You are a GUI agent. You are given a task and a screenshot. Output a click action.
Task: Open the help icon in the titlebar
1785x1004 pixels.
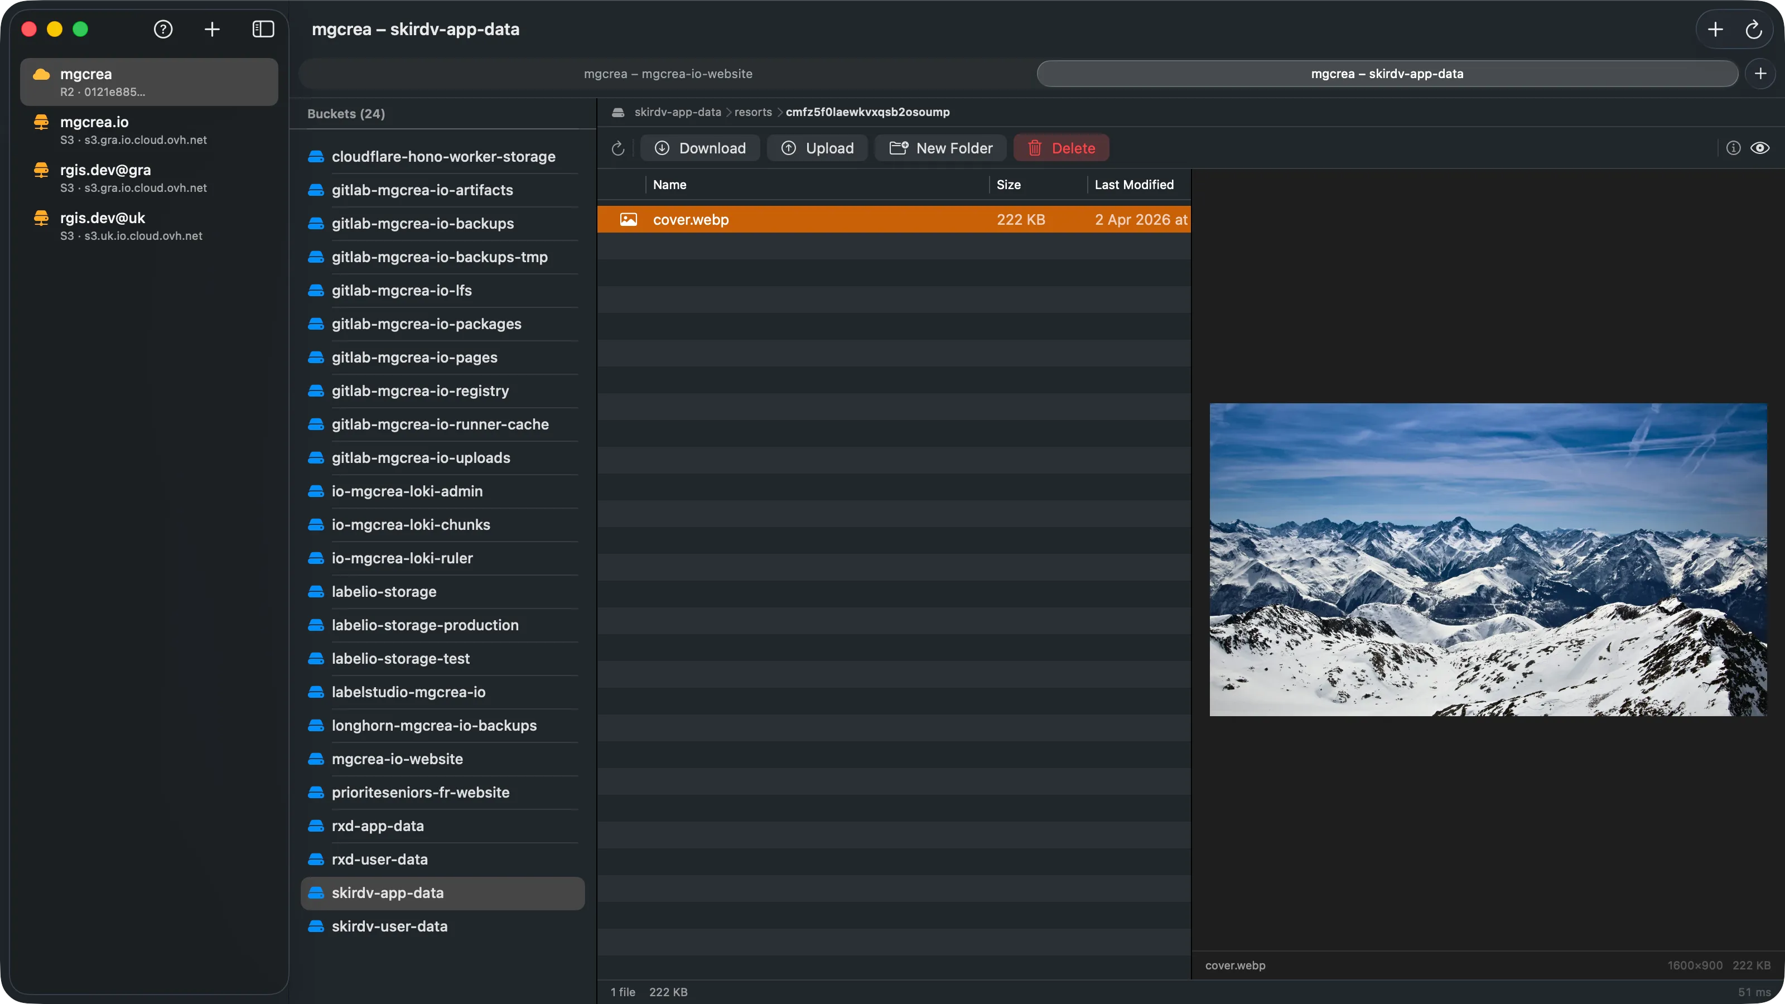click(x=162, y=29)
